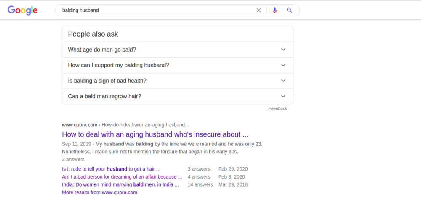Click the Google logo
The height and width of the screenshot is (205, 421).
click(22, 11)
